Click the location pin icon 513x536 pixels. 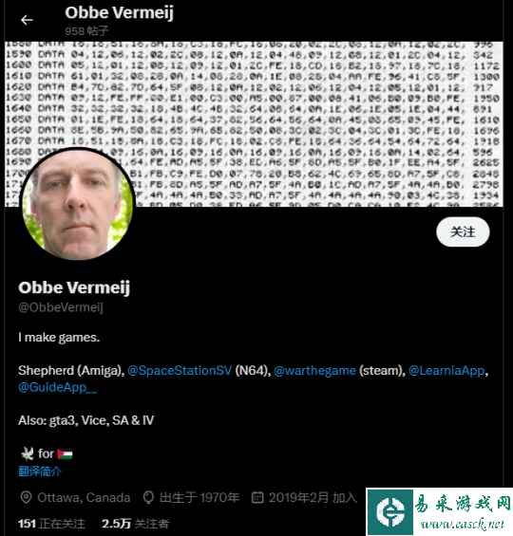pyautogui.click(x=26, y=497)
